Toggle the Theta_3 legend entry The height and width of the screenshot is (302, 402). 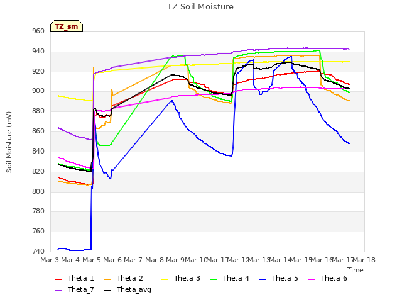point(181,278)
